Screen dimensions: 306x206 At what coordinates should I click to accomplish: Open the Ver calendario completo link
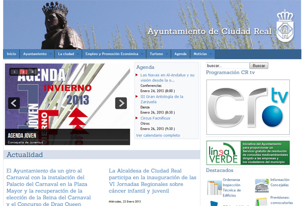(x=158, y=135)
